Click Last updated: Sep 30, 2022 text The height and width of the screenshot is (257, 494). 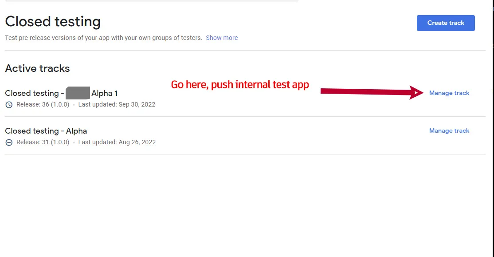(117, 105)
